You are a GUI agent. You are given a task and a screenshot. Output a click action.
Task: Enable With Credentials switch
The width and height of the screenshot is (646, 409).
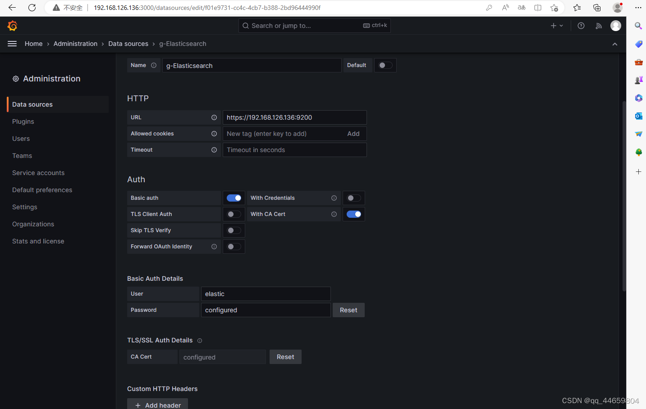tap(354, 198)
